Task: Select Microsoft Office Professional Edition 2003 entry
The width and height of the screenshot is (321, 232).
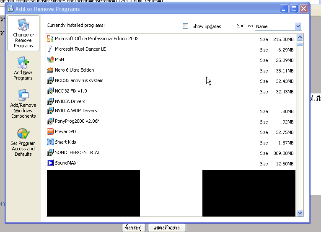Action: [171, 39]
